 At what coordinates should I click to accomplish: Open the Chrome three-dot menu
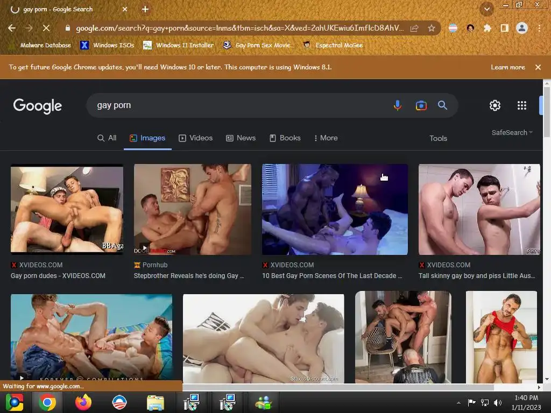pyautogui.click(x=539, y=28)
